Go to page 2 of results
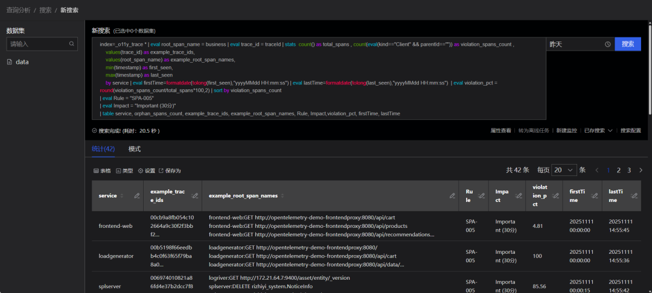652x293 pixels. click(x=619, y=171)
